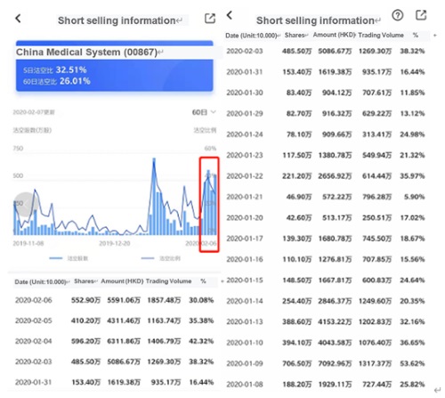Click 42.32% short ratio value
Viewport: 445px width, 398px height.
coord(201,341)
